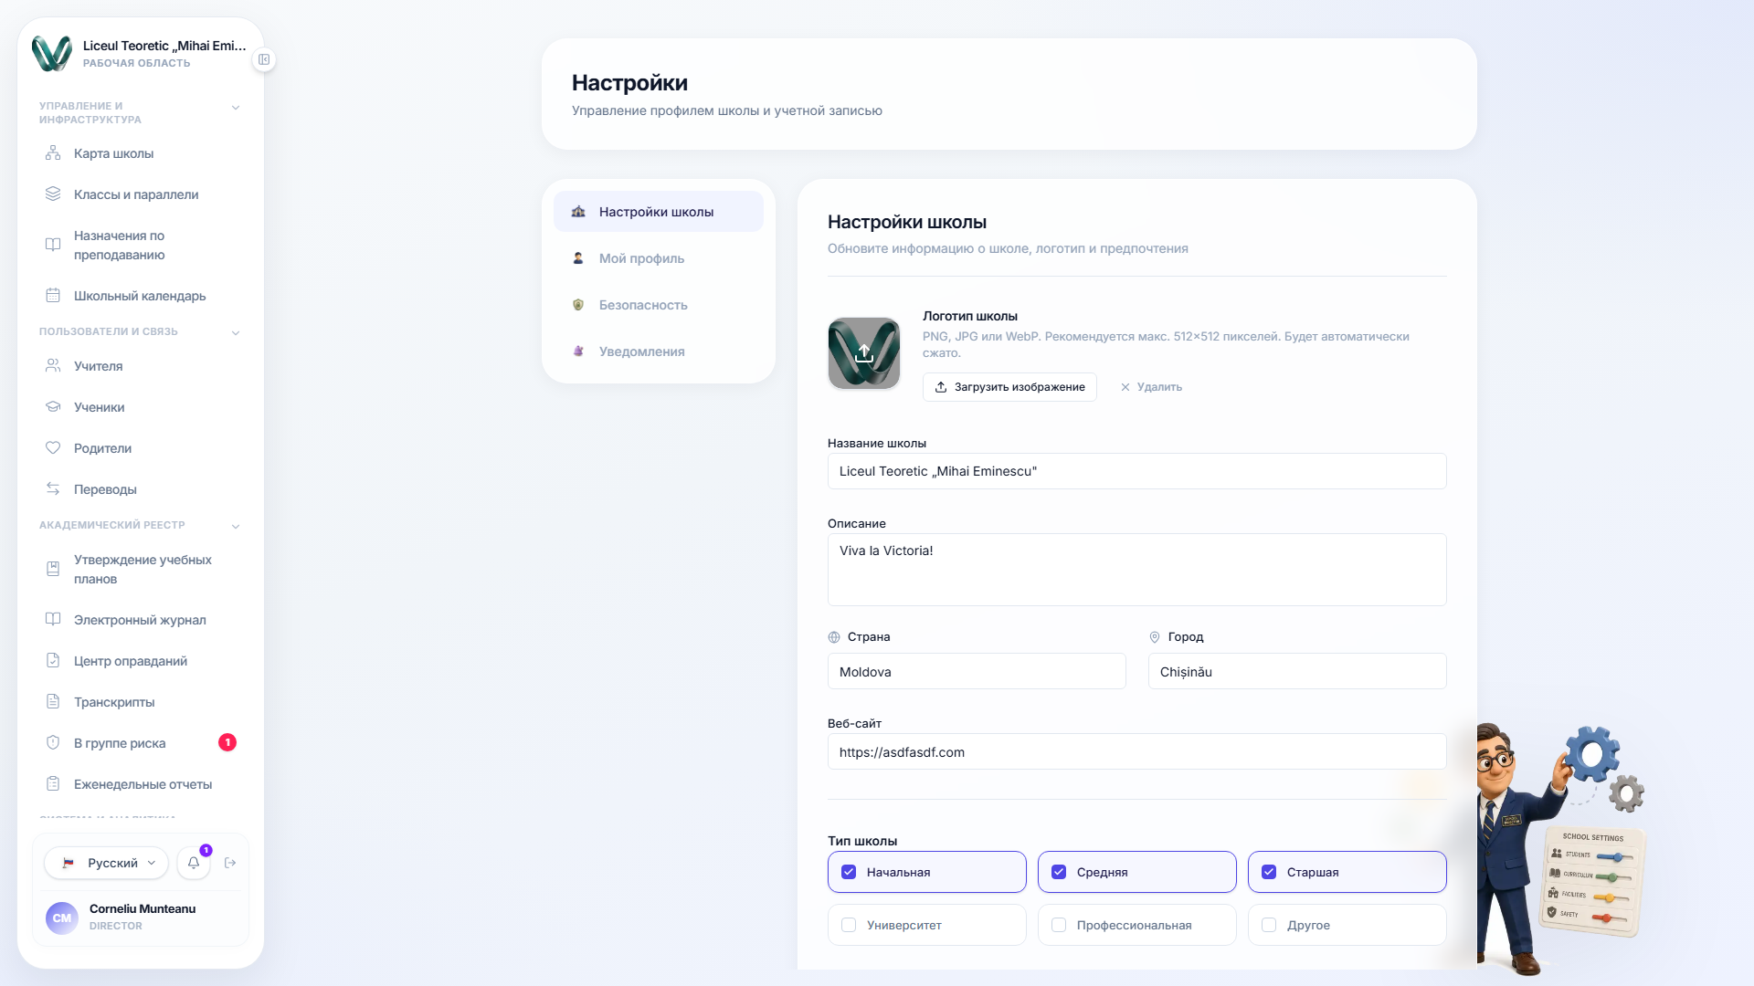Open the Мой профиль settings tab
The image size is (1754, 986).
coord(659,258)
